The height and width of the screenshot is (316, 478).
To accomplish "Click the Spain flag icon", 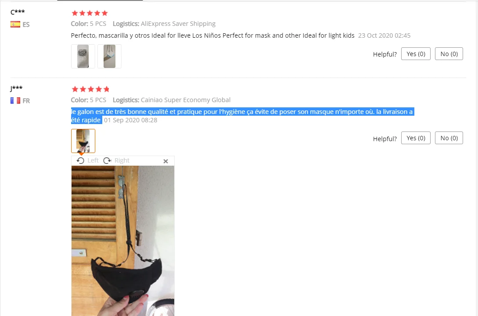I will 15,25.
